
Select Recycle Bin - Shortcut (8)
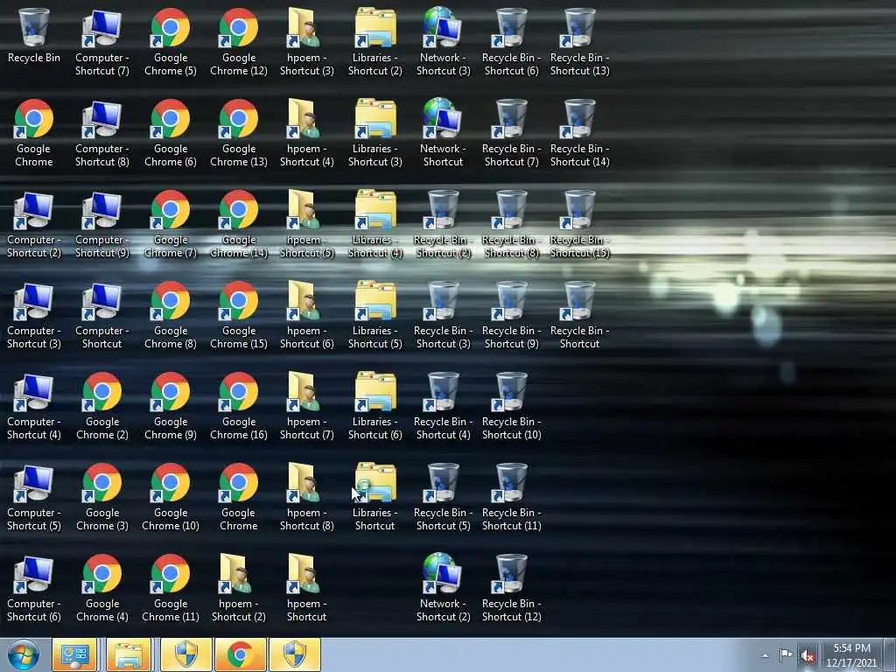tap(511, 224)
